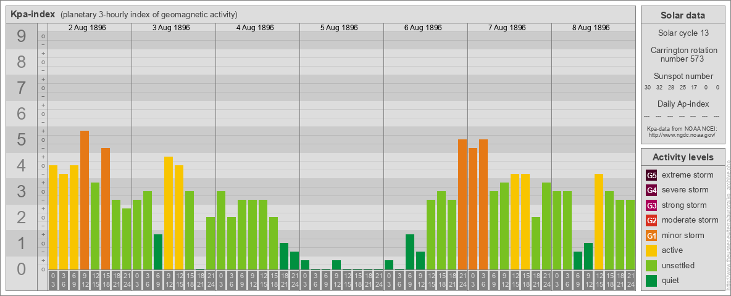Click the Activity levels panel heading
The width and height of the screenshot is (731, 296).
[x=683, y=157]
